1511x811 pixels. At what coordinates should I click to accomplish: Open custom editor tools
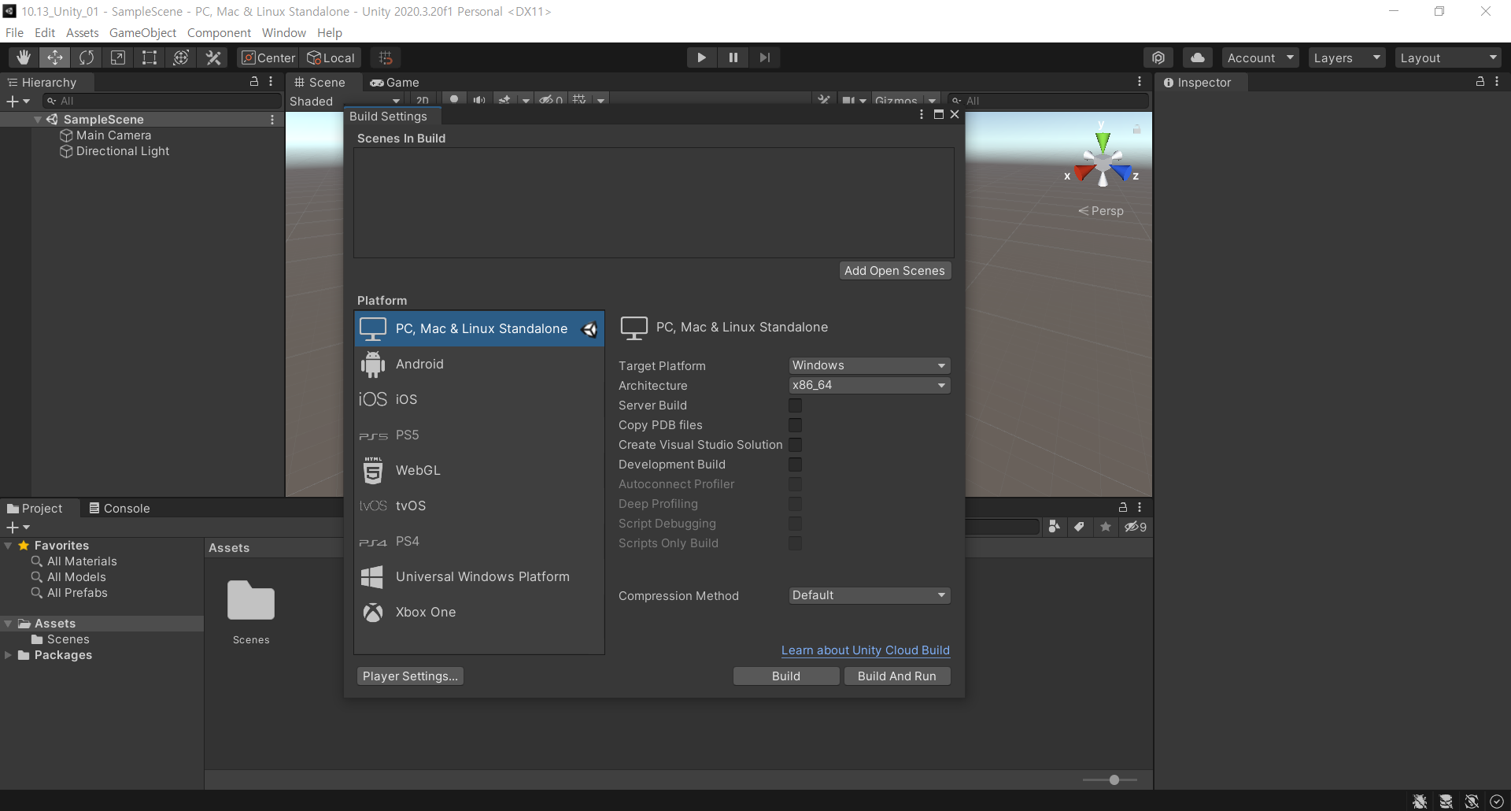[x=213, y=57]
